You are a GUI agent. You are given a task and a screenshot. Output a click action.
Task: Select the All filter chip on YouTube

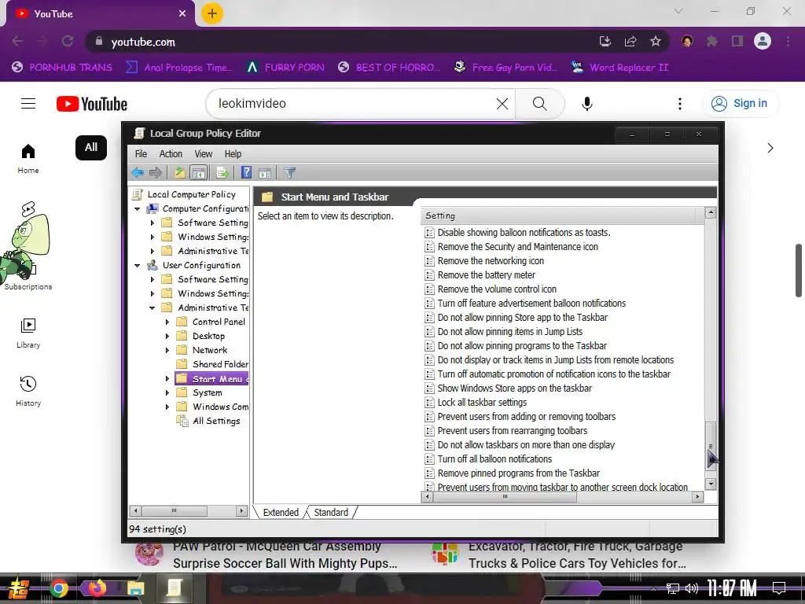pyautogui.click(x=91, y=147)
